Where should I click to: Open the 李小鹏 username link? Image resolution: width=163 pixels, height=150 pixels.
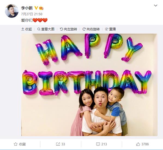click(27, 8)
